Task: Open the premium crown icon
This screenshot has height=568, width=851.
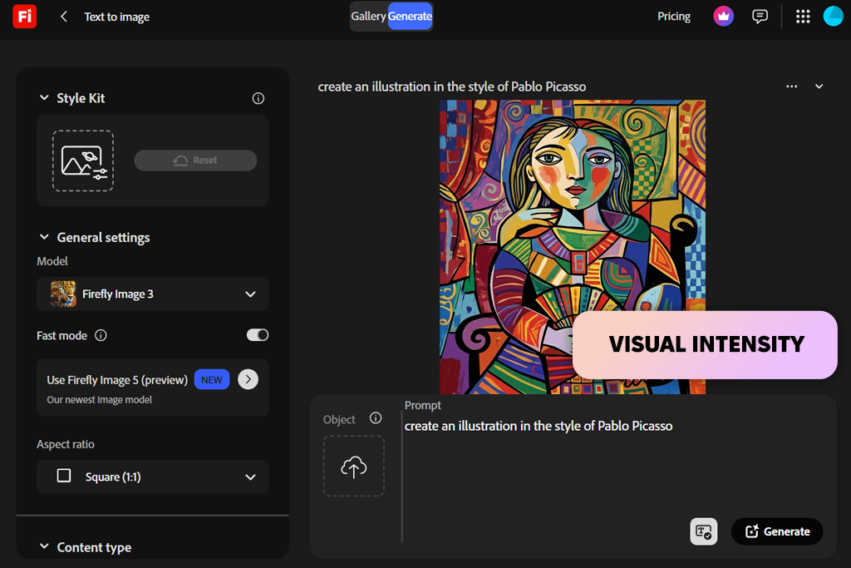Action: [x=723, y=17]
